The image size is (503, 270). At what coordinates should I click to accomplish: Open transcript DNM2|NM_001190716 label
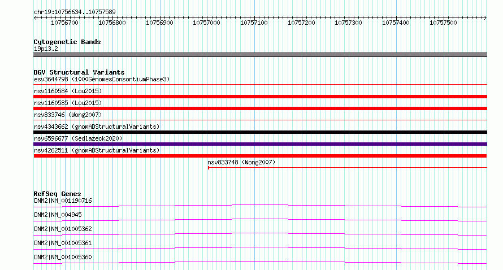pos(63,201)
